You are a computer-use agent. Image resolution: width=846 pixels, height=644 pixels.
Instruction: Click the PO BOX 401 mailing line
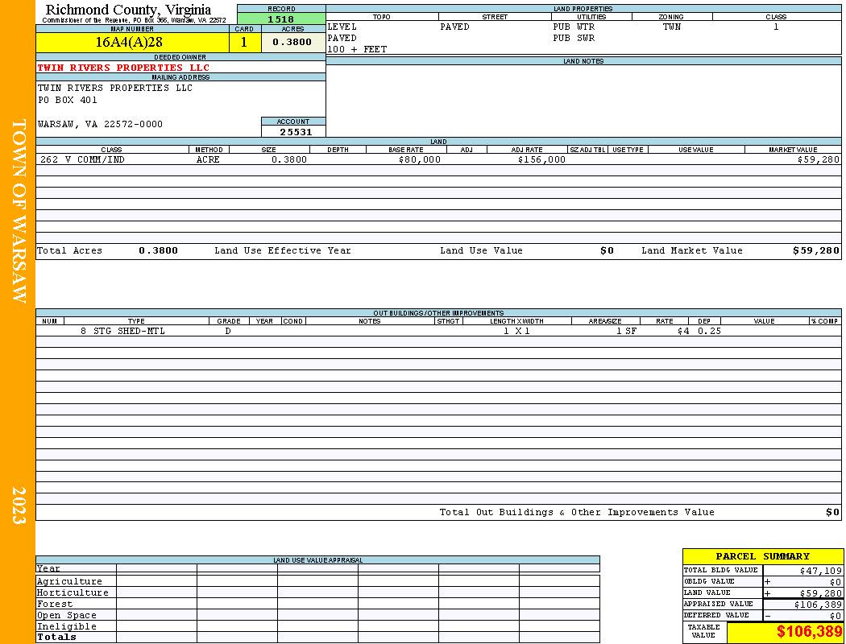68,100
